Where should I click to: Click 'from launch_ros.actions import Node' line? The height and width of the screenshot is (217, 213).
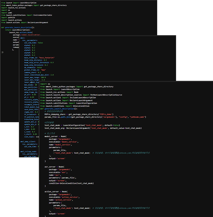coord(59,92)
